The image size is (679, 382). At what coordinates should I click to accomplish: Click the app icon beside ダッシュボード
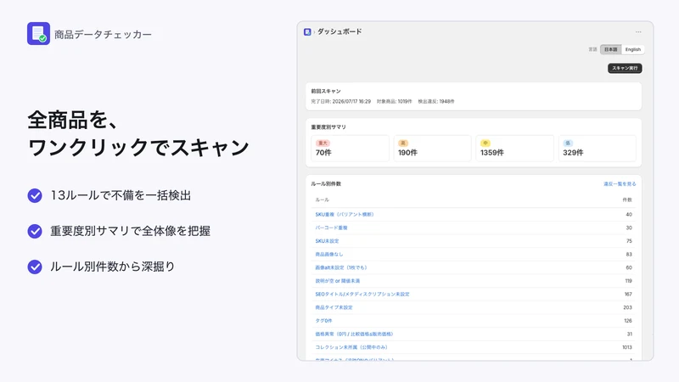pyautogui.click(x=307, y=32)
